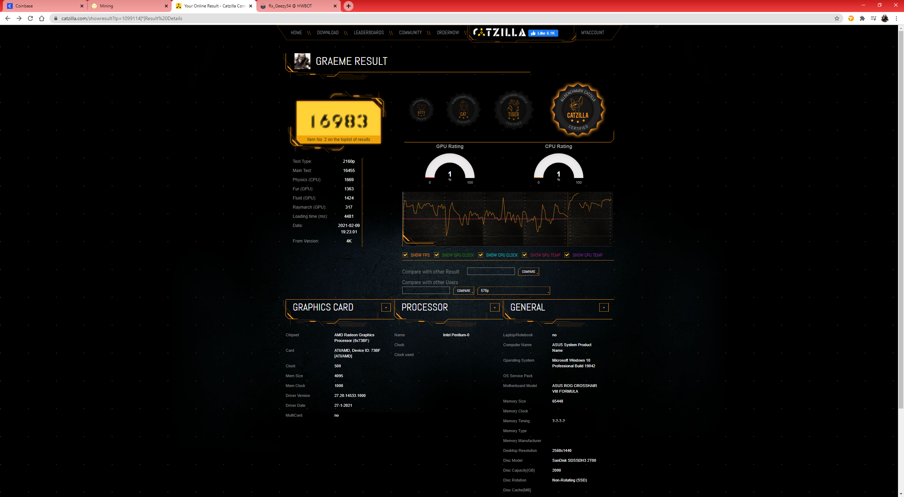Click the GRAEME RESULT heading

coord(351,61)
